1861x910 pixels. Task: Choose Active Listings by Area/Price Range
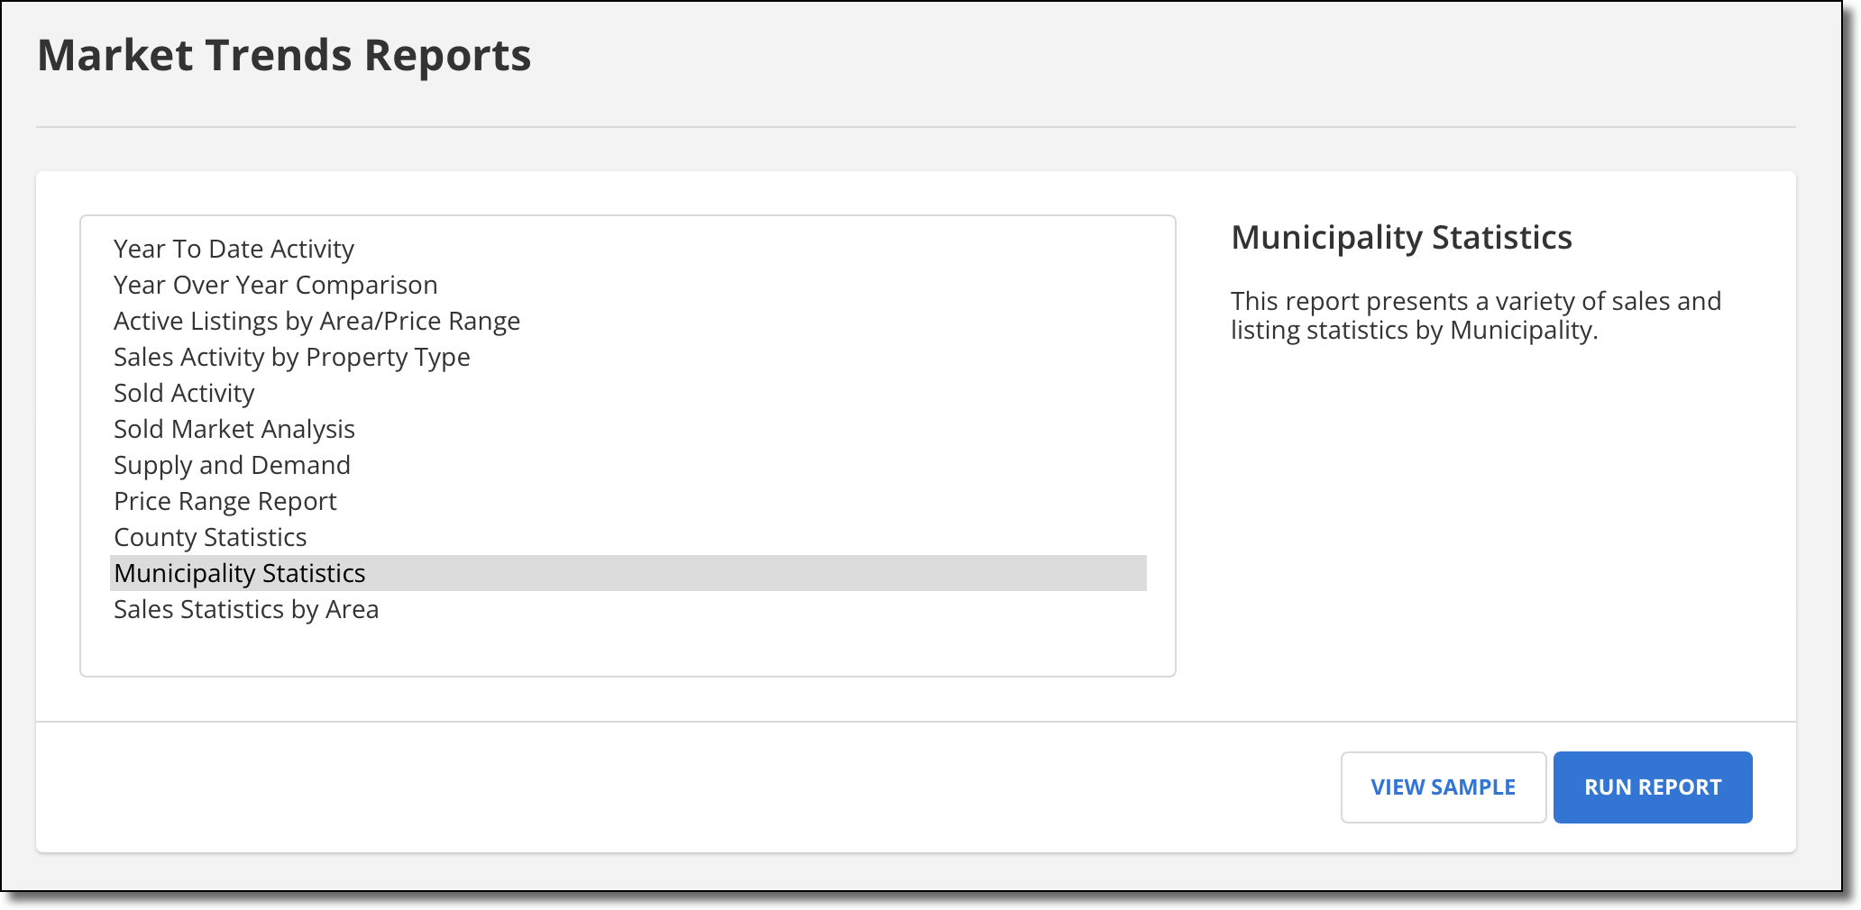click(x=628, y=321)
